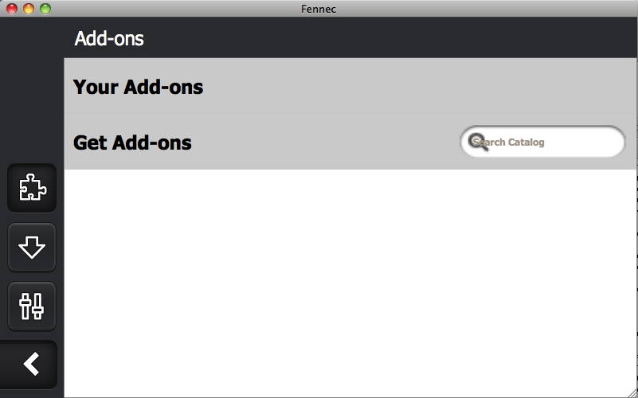638x398 pixels.
Task: Focus the Search Catalog field
Action: tap(542, 142)
